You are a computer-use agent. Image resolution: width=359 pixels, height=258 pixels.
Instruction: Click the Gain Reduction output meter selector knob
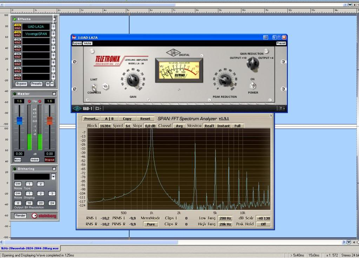click(252, 63)
